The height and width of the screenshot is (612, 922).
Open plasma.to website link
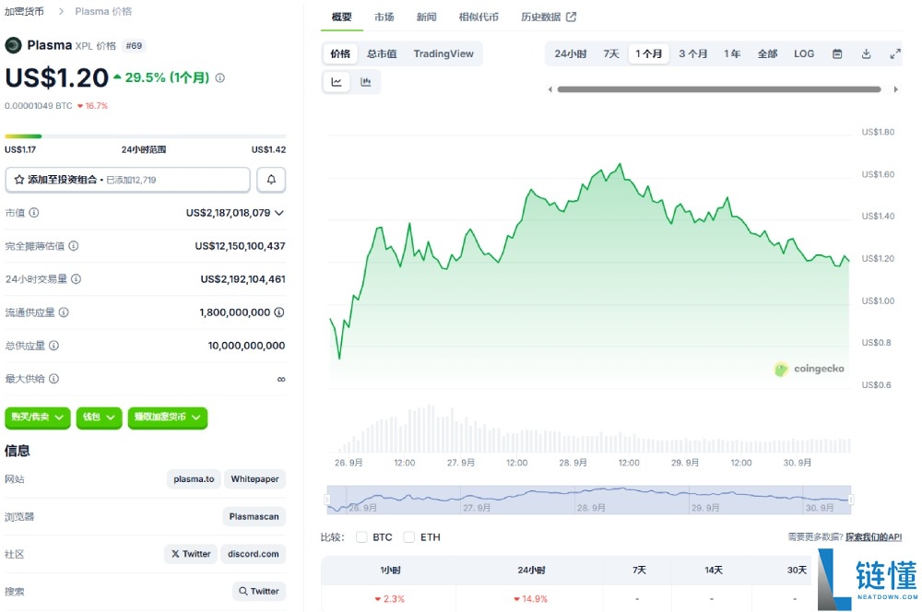tap(194, 479)
